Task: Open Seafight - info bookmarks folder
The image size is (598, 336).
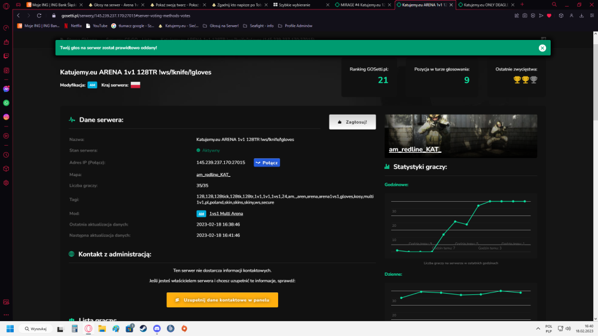Action: click(x=258, y=26)
